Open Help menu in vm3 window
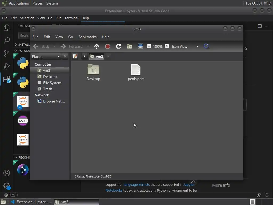 [x=106, y=37]
